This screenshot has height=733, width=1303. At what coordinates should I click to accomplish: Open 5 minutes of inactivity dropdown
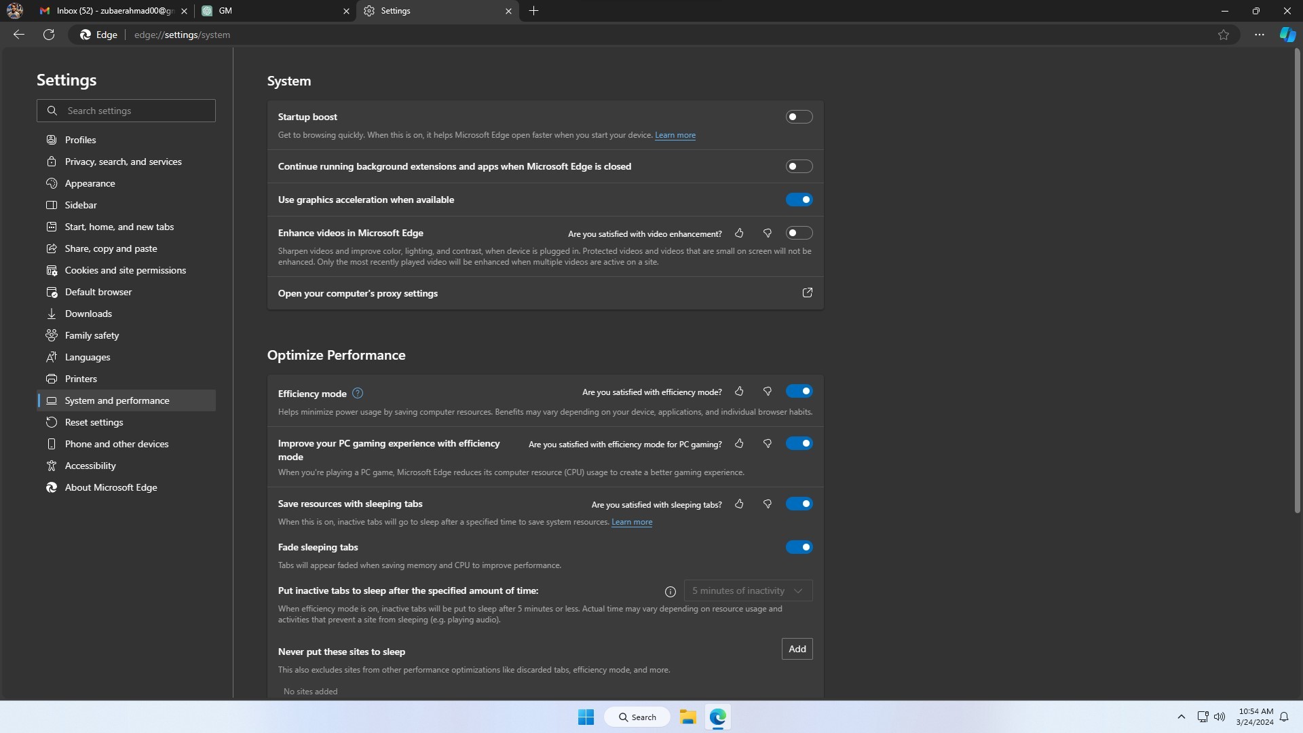tap(748, 590)
